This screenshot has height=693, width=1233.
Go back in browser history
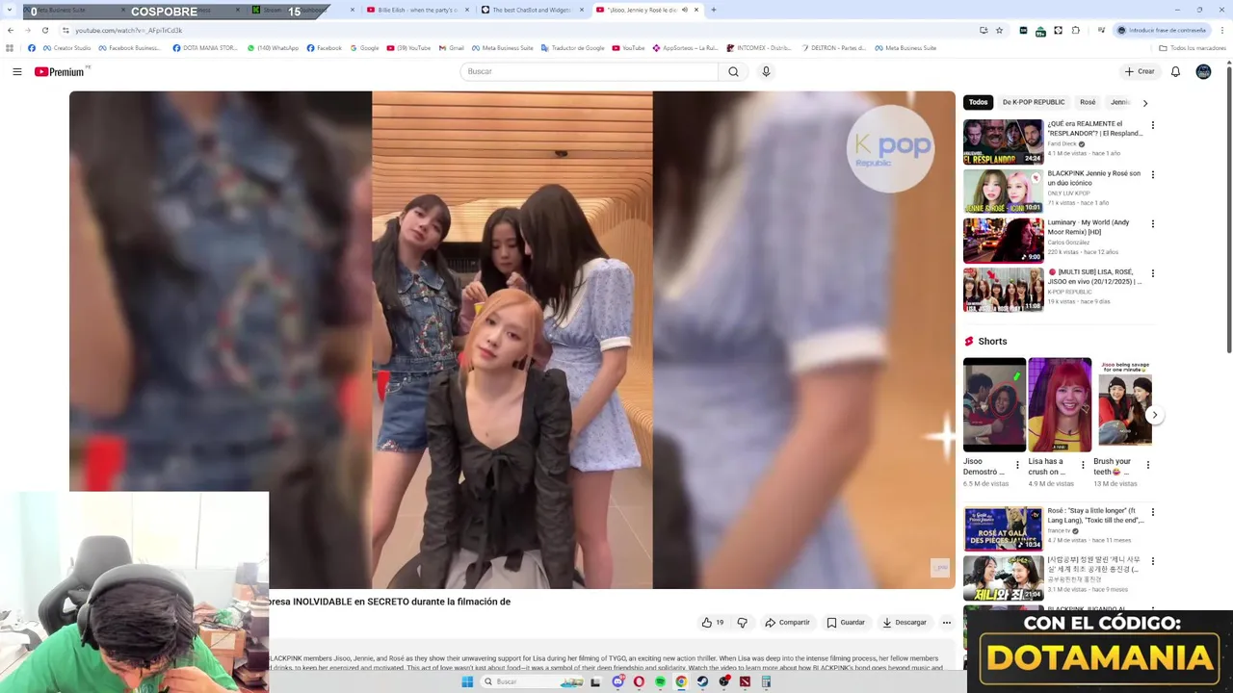point(11,30)
